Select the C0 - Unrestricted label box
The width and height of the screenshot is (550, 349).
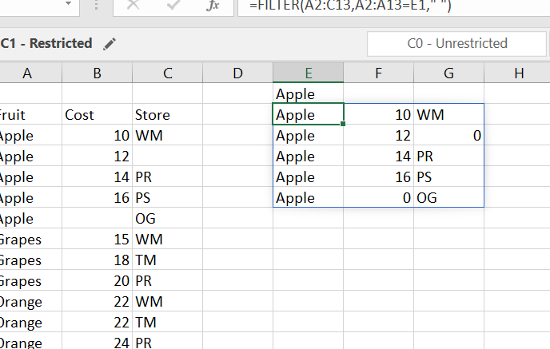click(456, 43)
